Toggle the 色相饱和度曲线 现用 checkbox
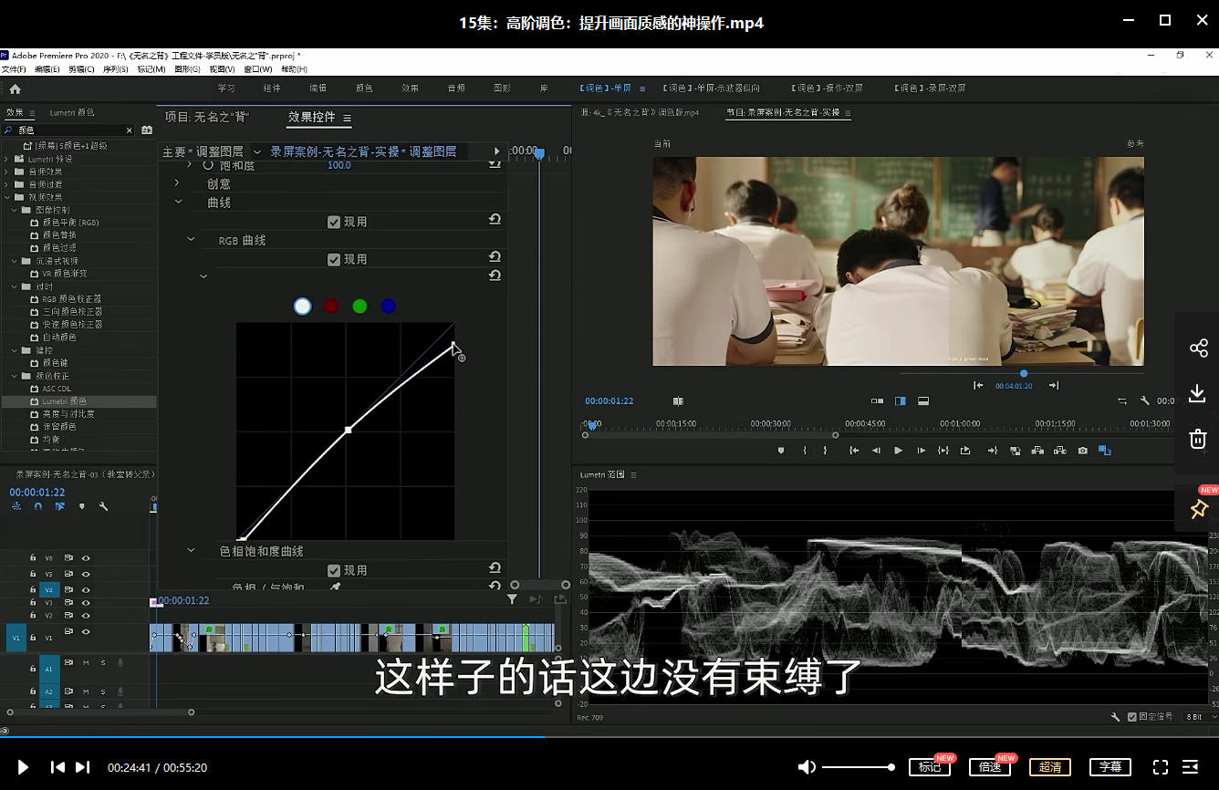This screenshot has width=1219, height=790. coord(334,570)
